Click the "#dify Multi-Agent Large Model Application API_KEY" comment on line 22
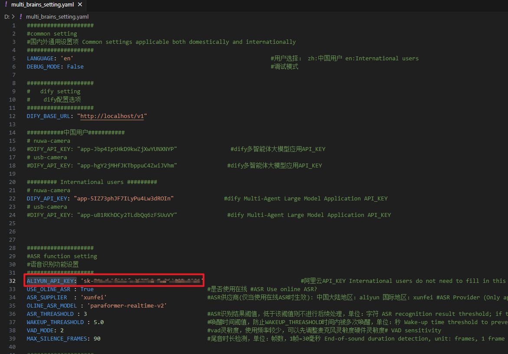 click(x=306, y=199)
